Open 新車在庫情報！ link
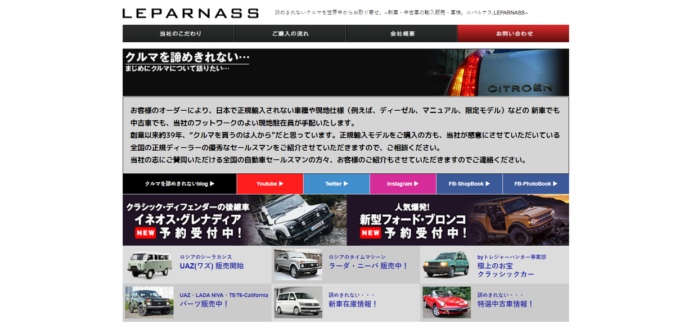The width and height of the screenshot is (675, 329). pyautogui.click(x=353, y=304)
